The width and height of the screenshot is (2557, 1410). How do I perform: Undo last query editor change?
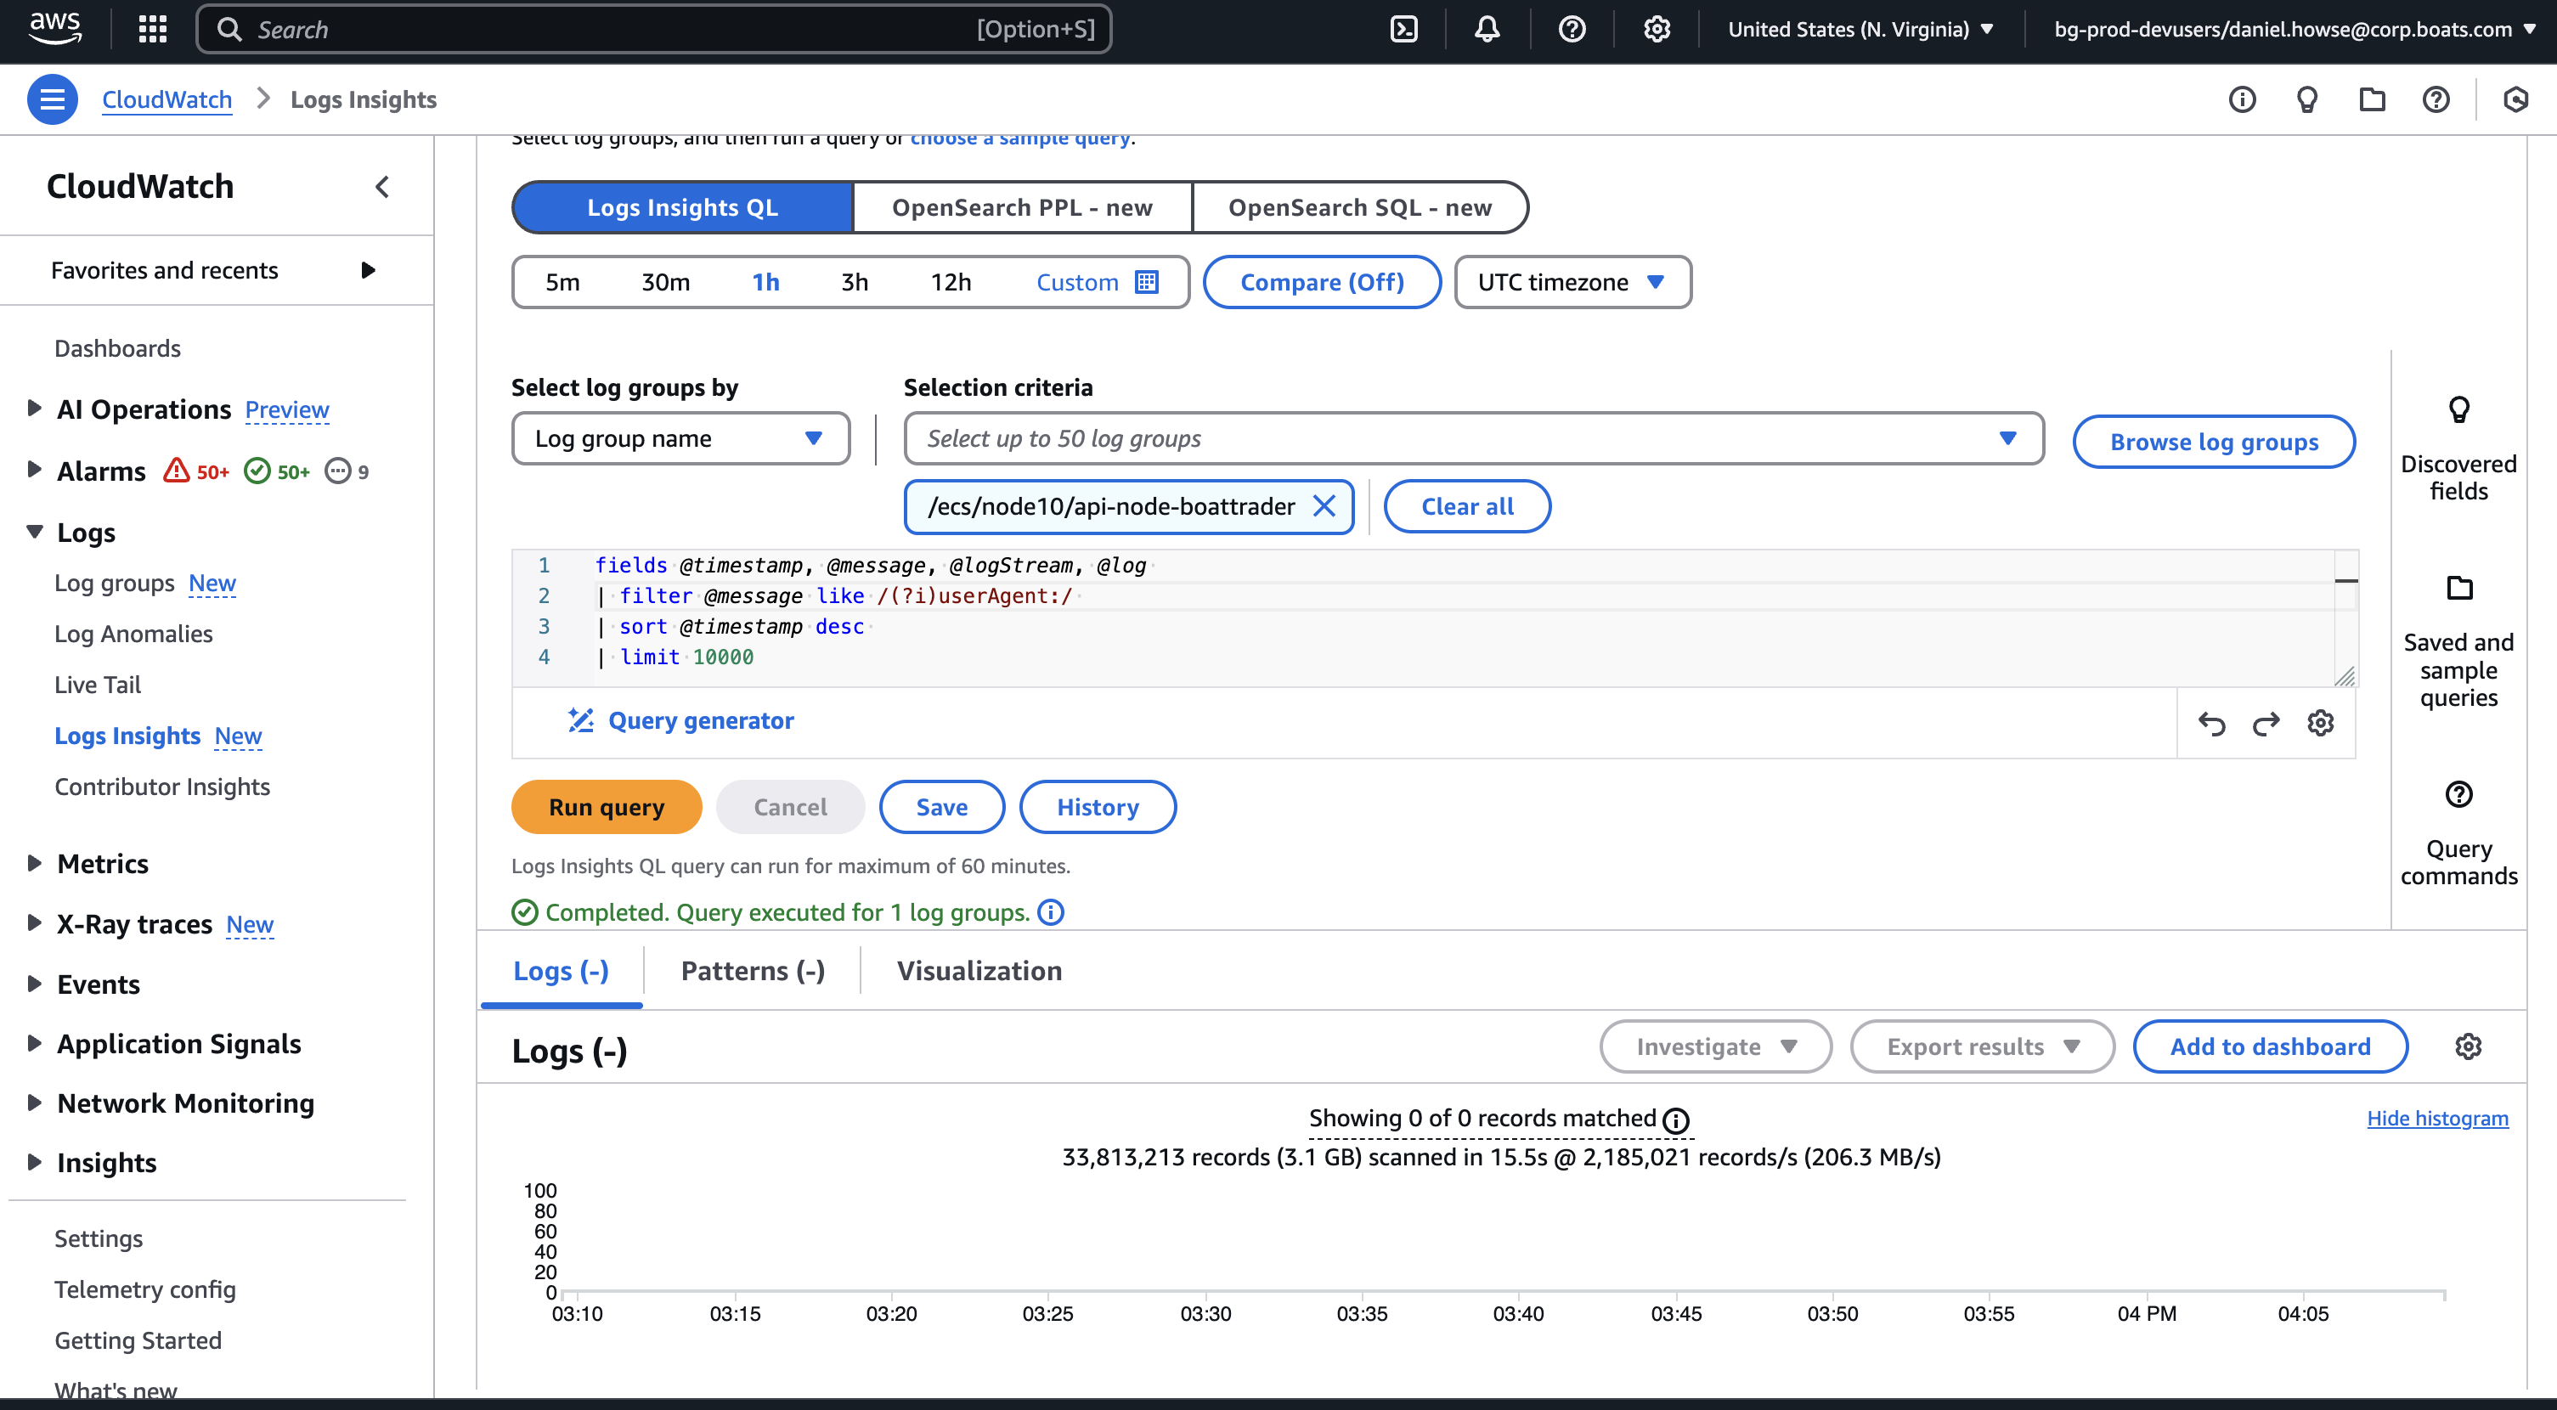2210,724
